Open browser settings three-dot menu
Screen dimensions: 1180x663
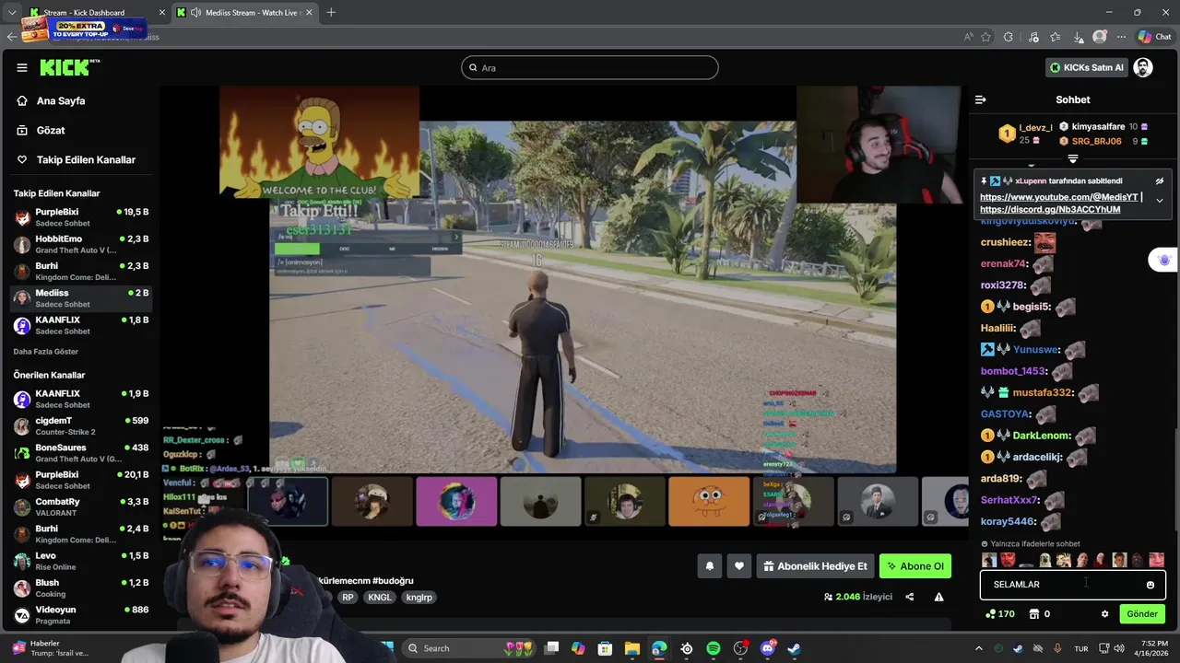(1122, 37)
